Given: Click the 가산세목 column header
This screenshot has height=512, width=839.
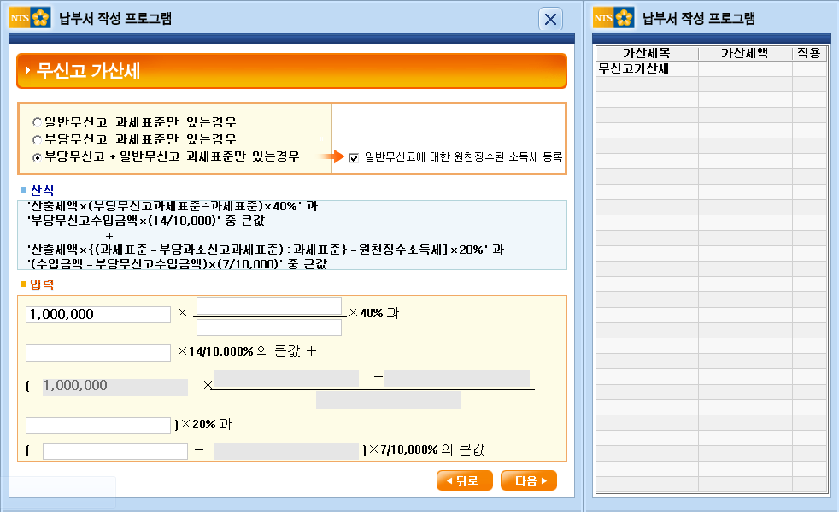Looking at the screenshot, I should tap(647, 53).
